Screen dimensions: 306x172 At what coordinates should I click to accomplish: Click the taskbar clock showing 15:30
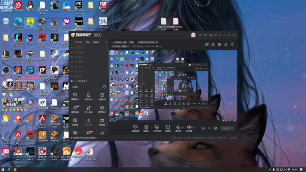pos(295,170)
